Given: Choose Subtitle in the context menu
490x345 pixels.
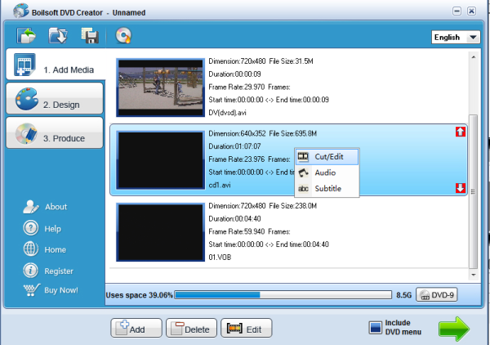Looking at the screenshot, I should coord(327,189).
